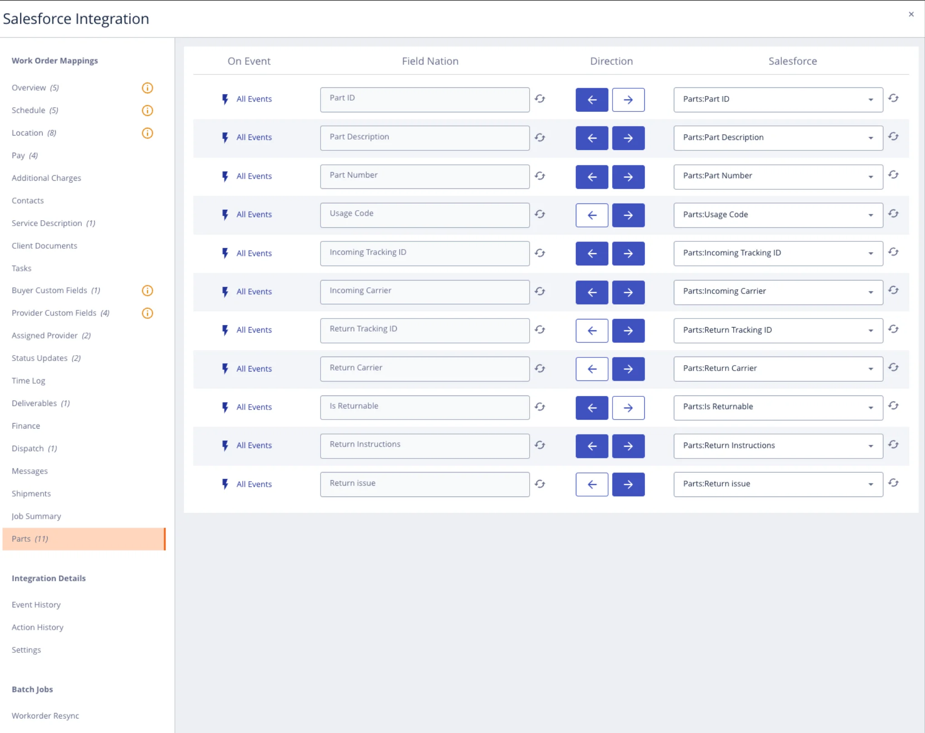This screenshot has height=733, width=925.
Task: Open the Parts:Part ID Salesforce dropdown
Action: [778, 100]
